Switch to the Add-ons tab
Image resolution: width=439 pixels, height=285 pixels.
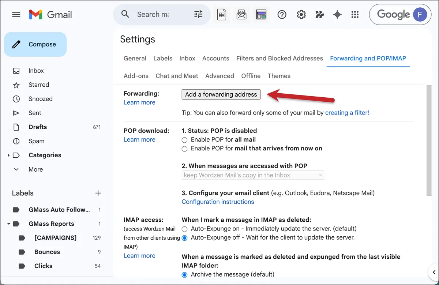point(136,76)
